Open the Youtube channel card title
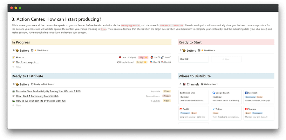Image resolution: width=286 pixels, height=140 pixels. tap(252, 109)
